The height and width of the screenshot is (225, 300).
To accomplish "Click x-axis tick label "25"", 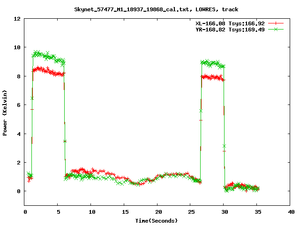I will click(192, 212).
